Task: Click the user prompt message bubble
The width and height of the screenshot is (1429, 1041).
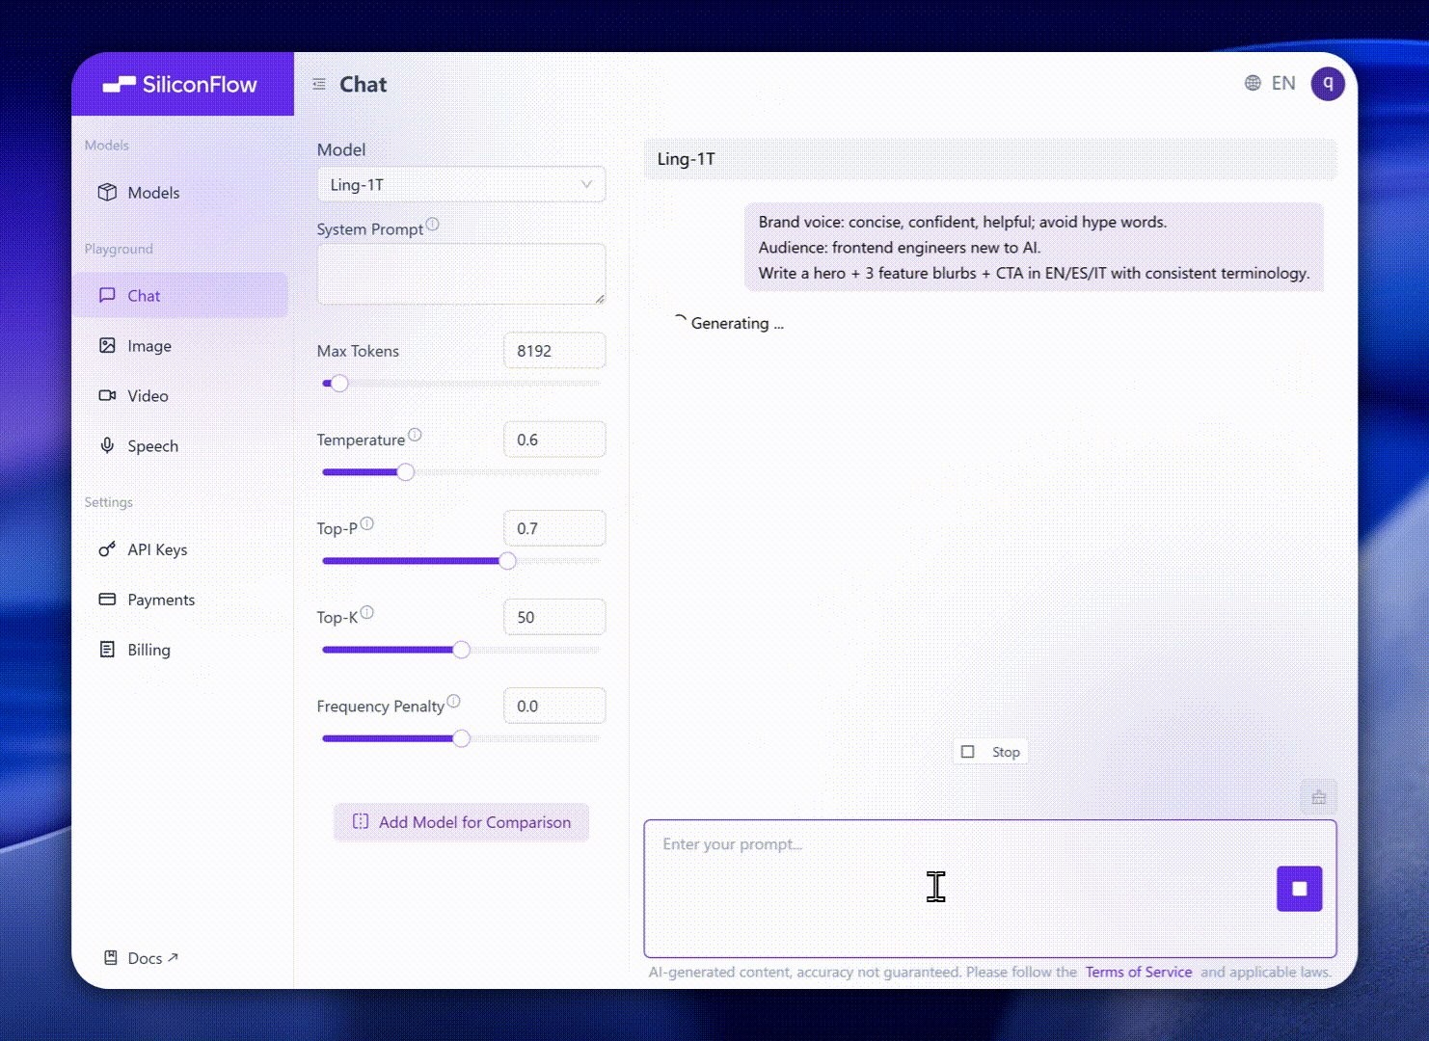Action: click(x=1034, y=248)
